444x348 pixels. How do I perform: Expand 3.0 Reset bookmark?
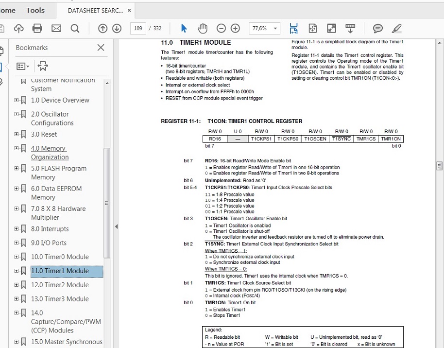coord(17,134)
